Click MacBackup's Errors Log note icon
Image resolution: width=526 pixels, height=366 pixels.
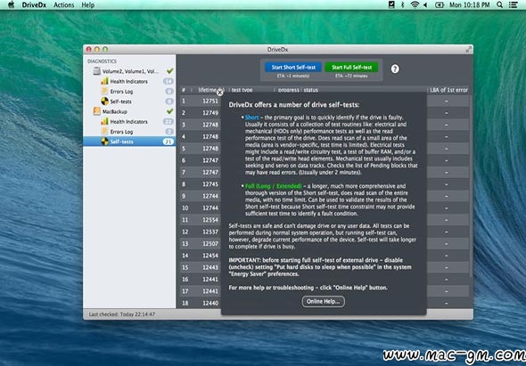(x=104, y=132)
